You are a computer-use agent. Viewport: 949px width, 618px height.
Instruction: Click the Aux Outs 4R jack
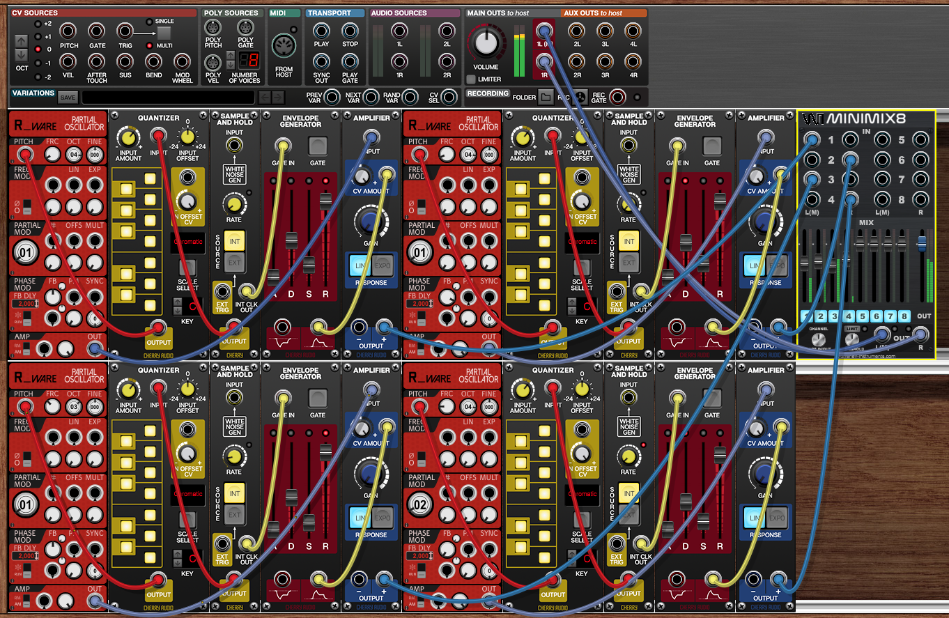632,61
